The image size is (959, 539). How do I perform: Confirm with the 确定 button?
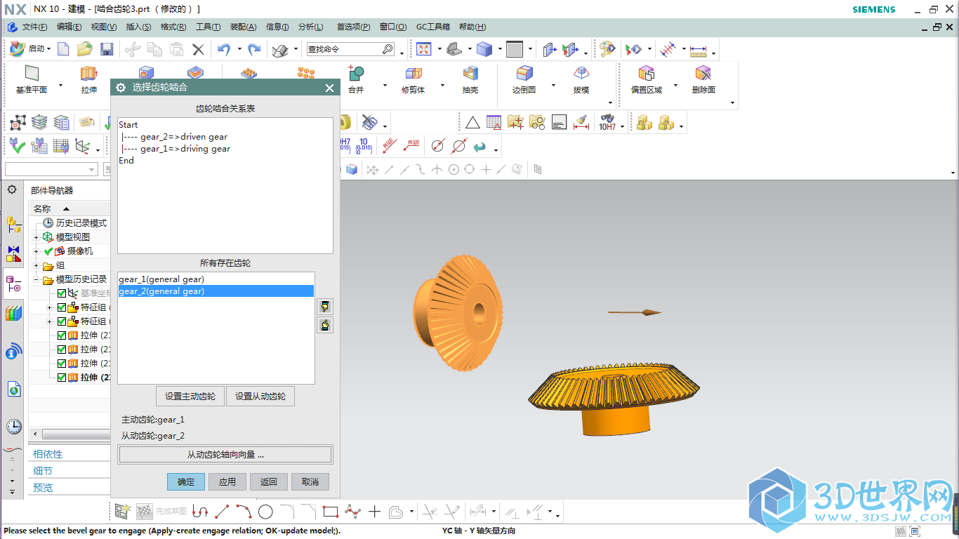pos(186,482)
